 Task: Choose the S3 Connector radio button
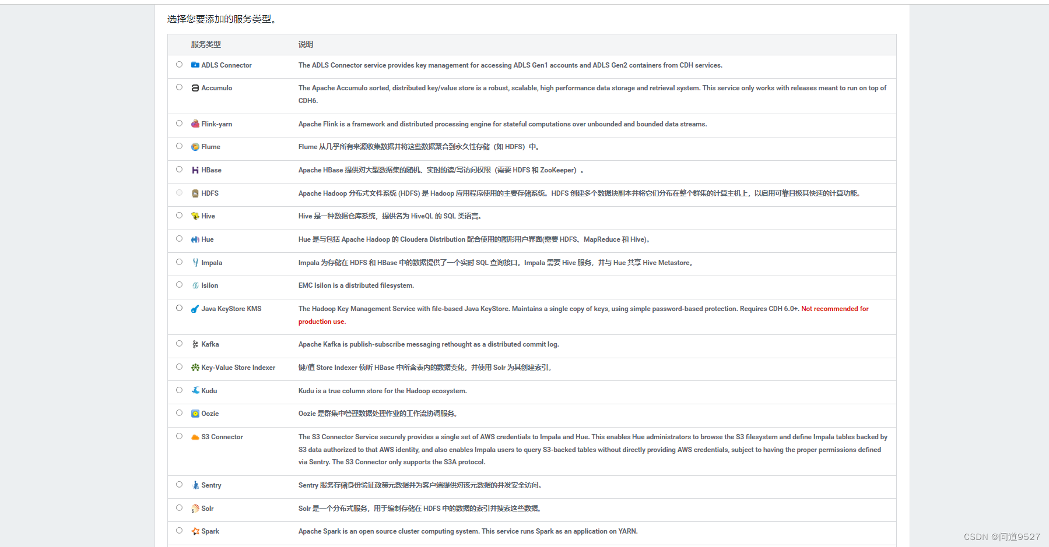[179, 436]
